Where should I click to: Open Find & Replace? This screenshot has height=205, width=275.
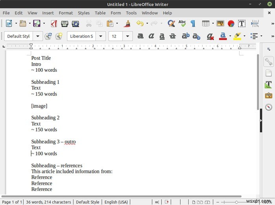171,24
